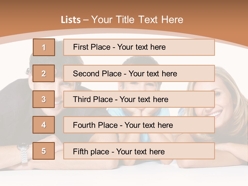Click the Fourth Place text box

139,125
